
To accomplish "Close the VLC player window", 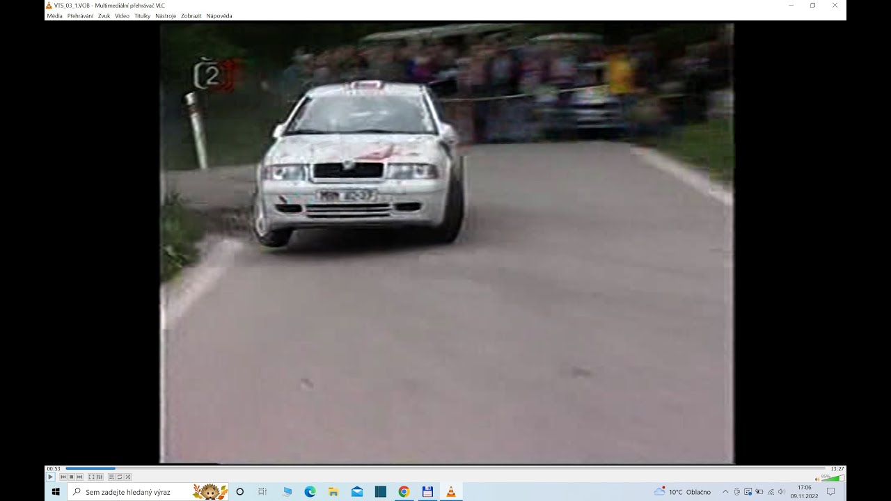I will (835, 6).
